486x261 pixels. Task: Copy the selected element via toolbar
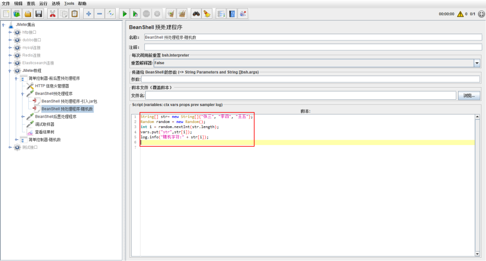(63, 13)
